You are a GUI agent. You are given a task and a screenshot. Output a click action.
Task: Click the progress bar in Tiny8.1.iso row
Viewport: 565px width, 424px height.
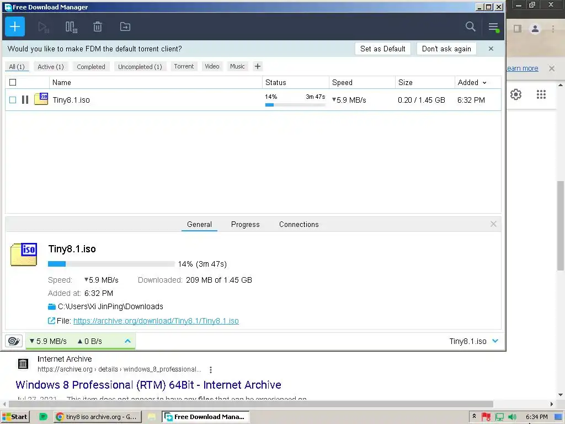coord(295,105)
